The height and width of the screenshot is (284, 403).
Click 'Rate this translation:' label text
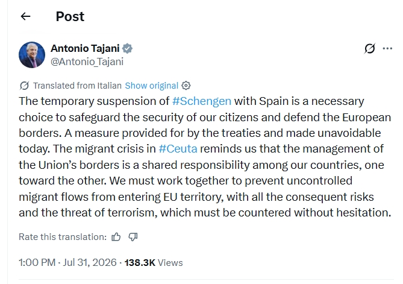(x=63, y=236)
